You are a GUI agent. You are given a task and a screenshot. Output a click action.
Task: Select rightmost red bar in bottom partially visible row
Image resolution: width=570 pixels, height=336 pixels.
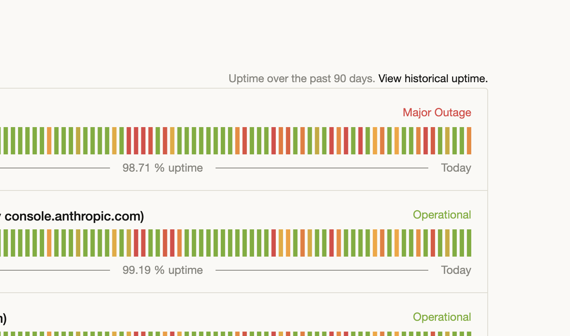click(433, 334)
